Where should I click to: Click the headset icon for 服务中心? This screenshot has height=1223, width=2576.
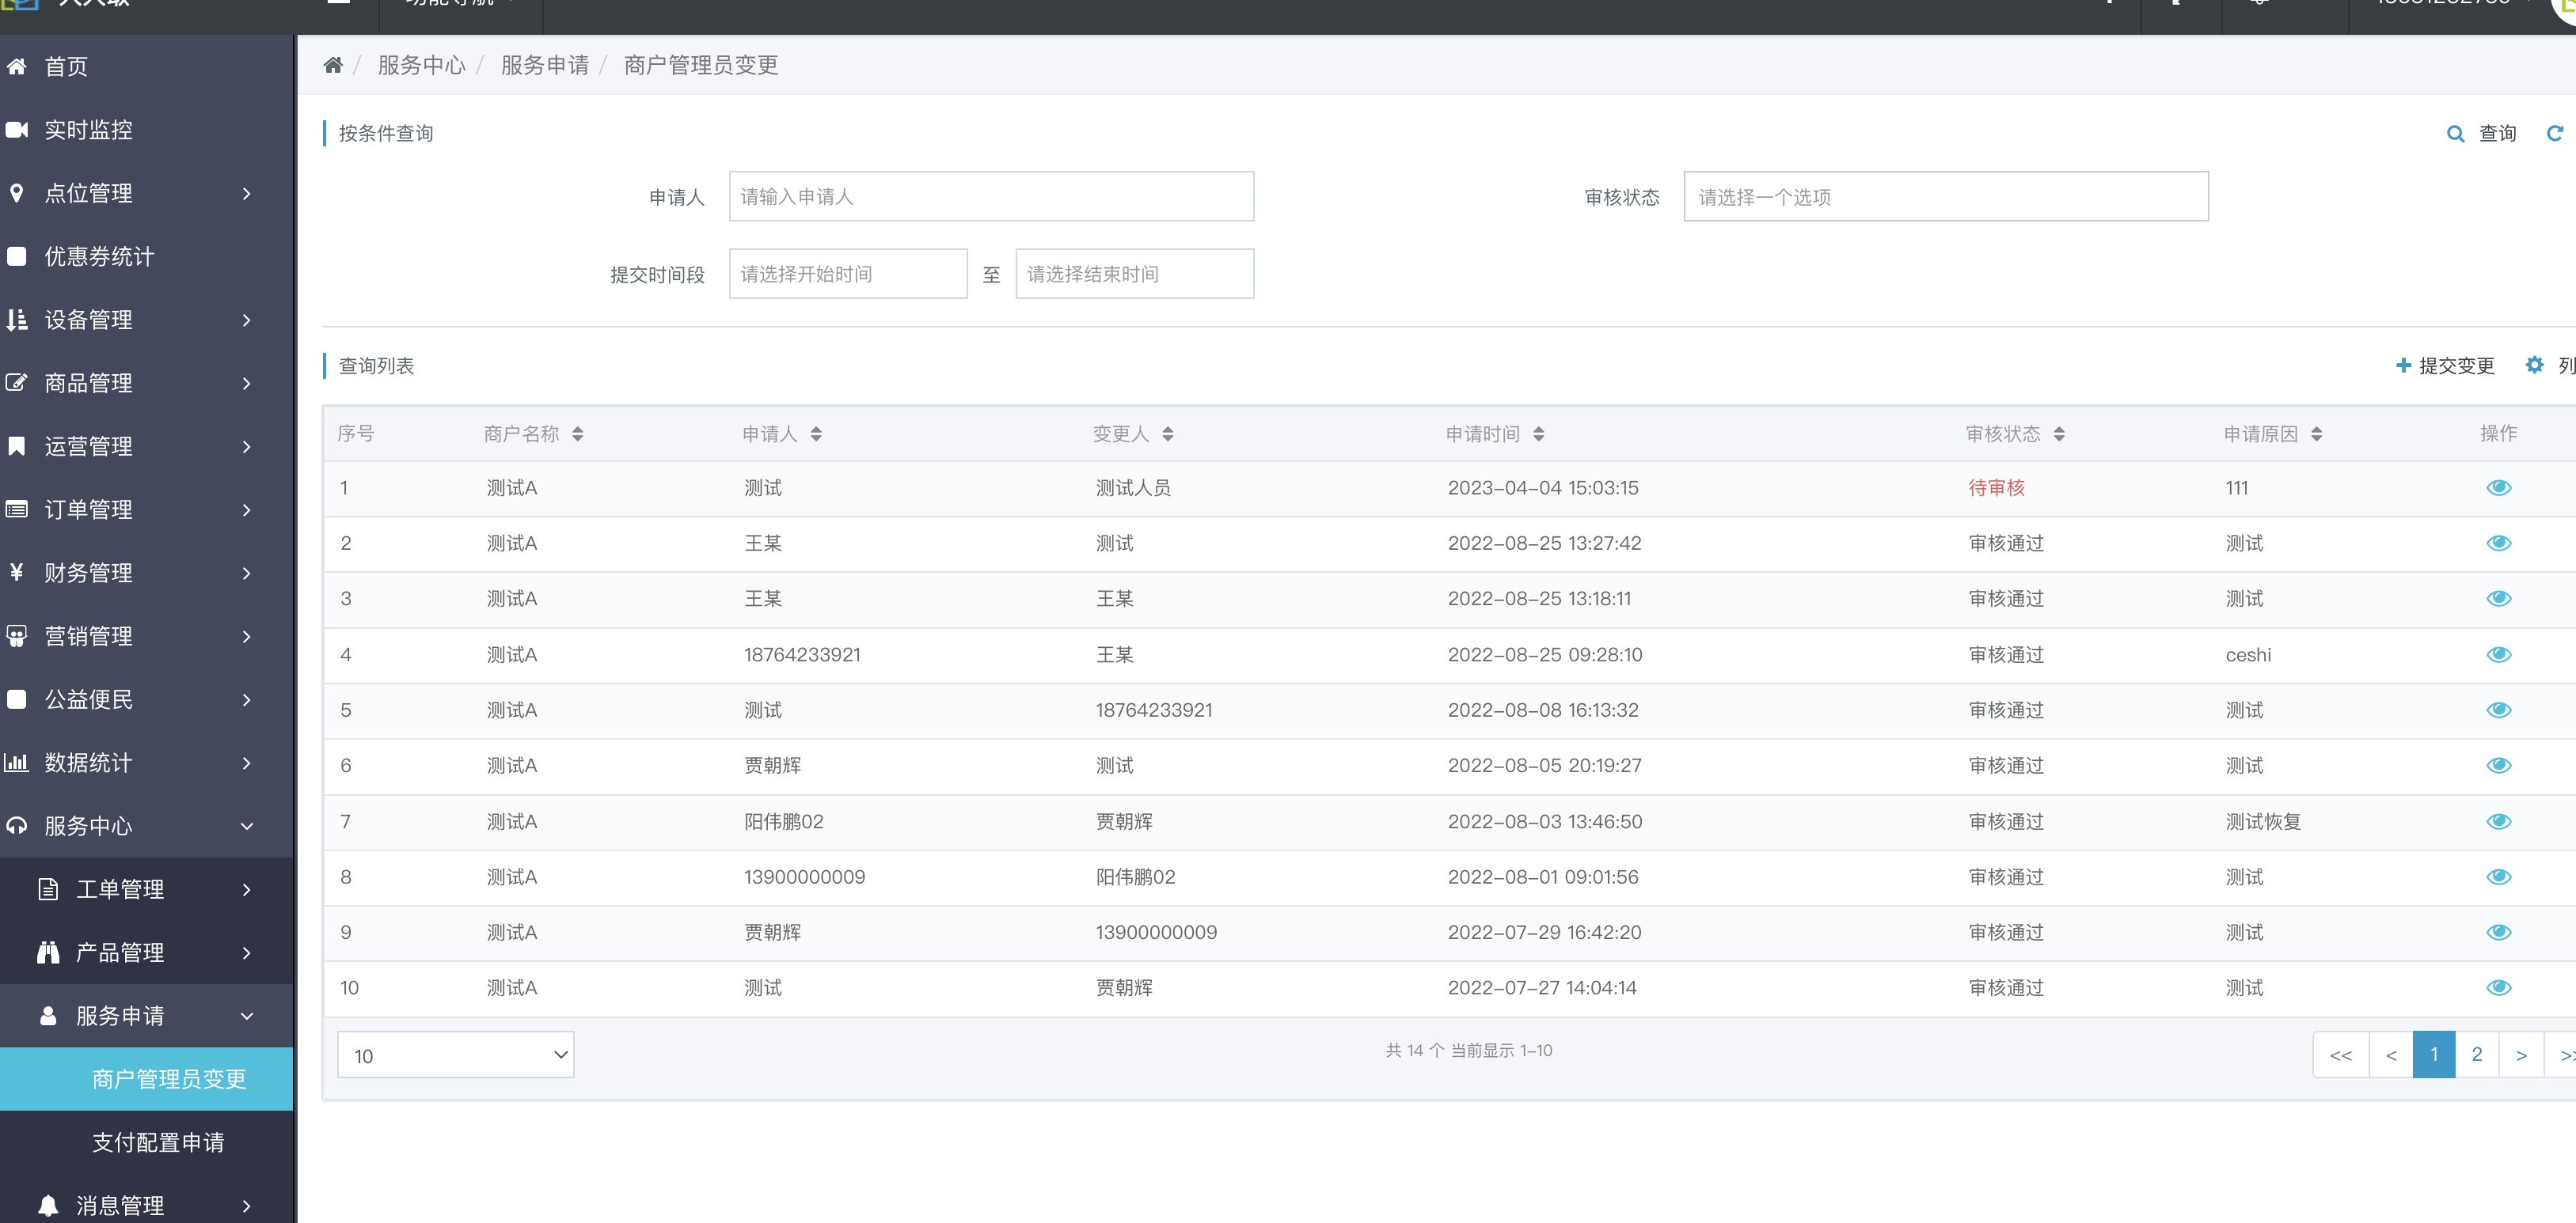tap(17, 827)
